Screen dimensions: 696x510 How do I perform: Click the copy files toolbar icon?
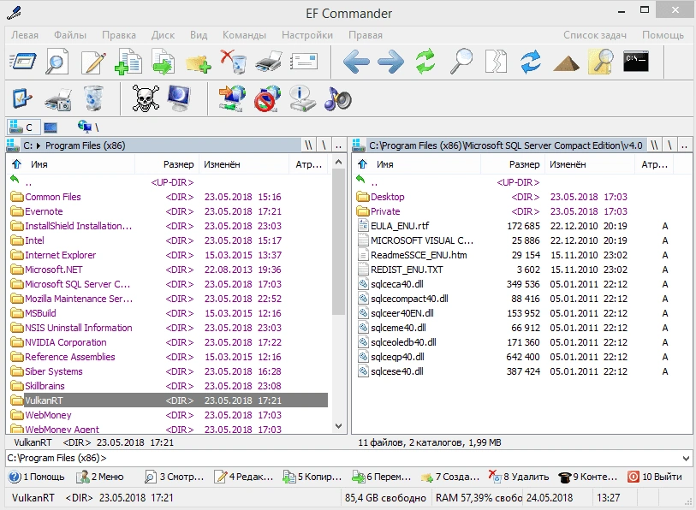128,62
